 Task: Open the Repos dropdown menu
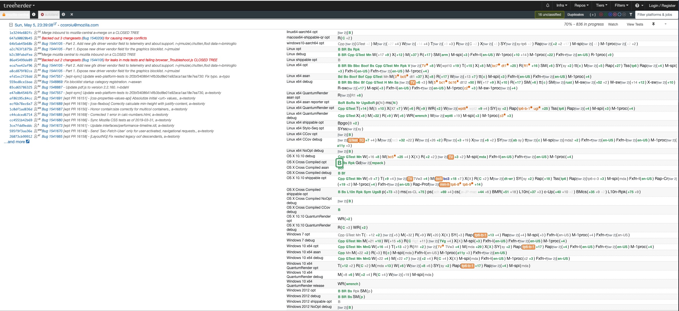(x=581, y=5)
